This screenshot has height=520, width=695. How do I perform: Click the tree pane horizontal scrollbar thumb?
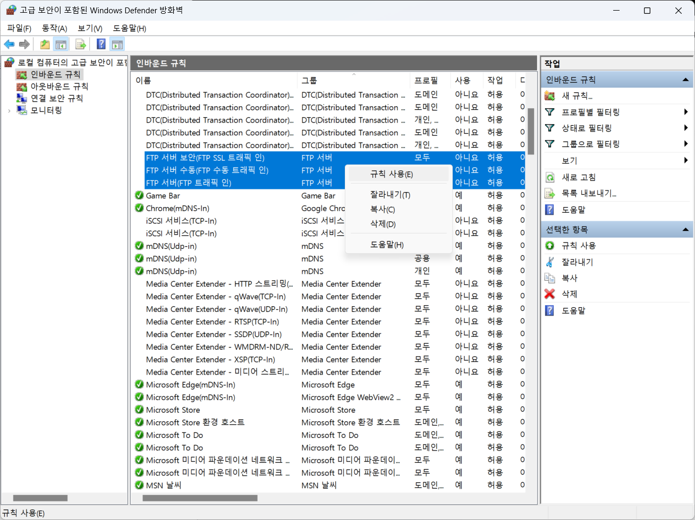pyautogui.click(x=40, y=498)
